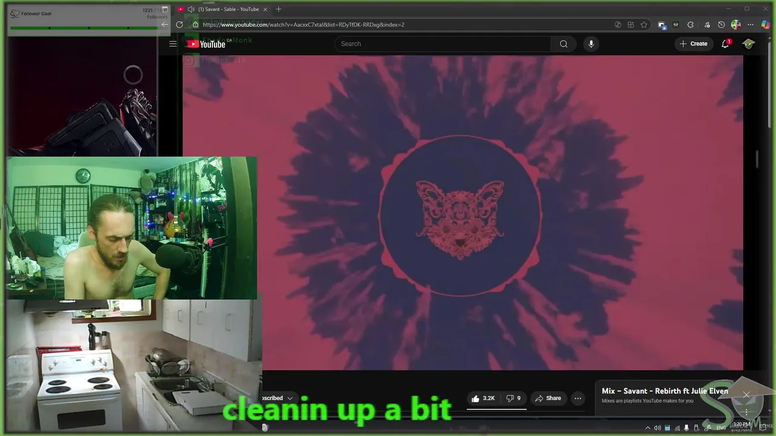Share the video

point(548,398)
